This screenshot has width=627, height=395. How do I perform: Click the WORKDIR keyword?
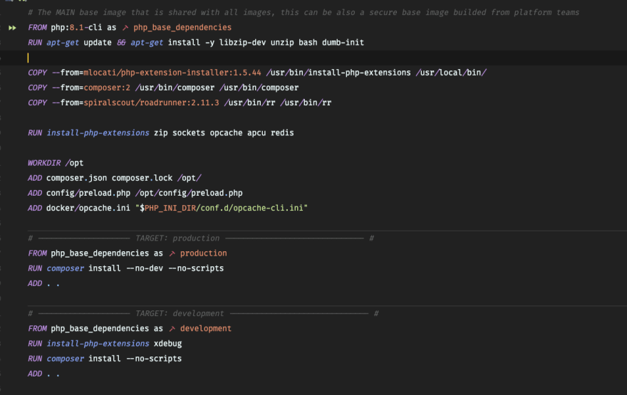44,163
